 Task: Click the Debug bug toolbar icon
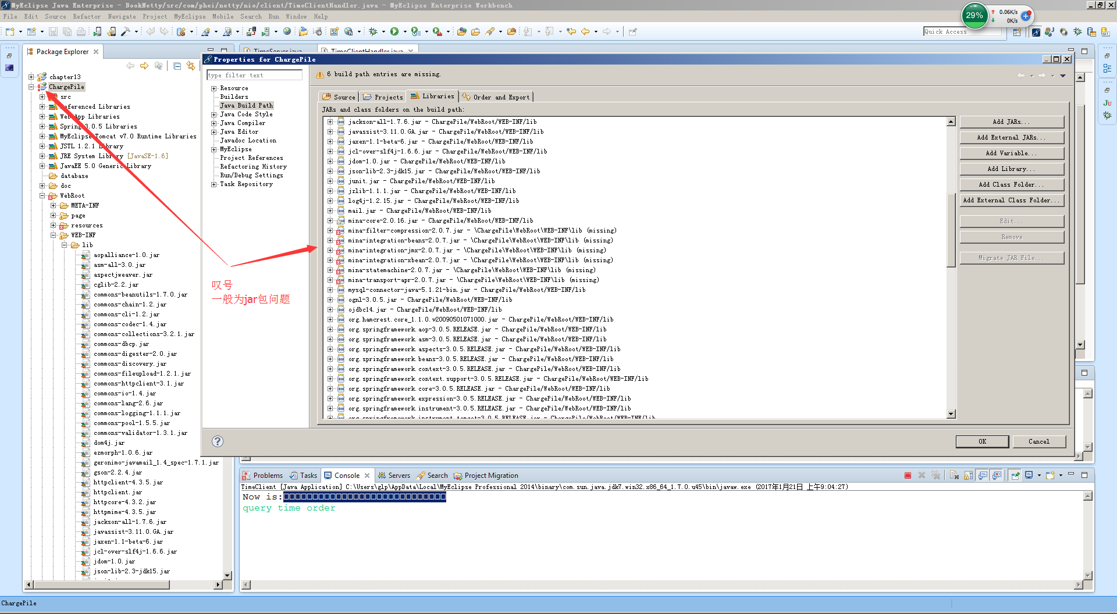(373, 31)
